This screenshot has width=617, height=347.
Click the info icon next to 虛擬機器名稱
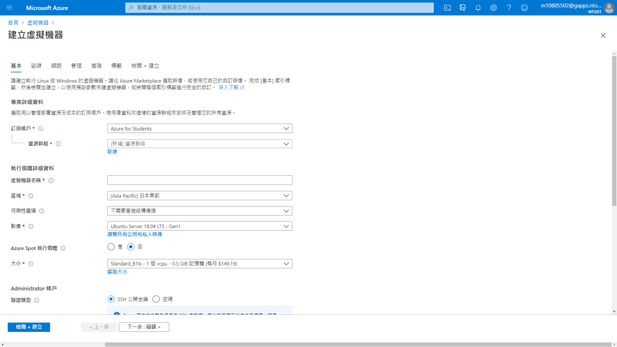point(51,181)
